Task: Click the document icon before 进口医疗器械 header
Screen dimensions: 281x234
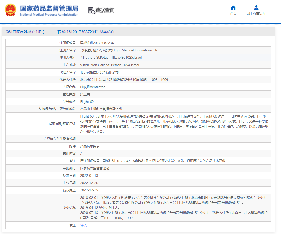Action: [x=7, y=32]
